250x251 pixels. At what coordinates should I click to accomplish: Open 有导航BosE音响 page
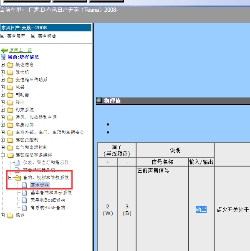pyautogui.click(x=48, y=207)
